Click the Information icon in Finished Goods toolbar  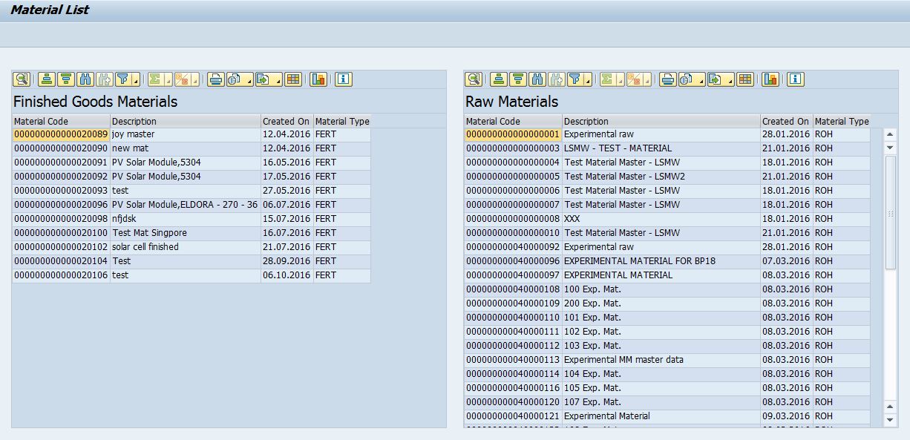(x=343, y=79)
